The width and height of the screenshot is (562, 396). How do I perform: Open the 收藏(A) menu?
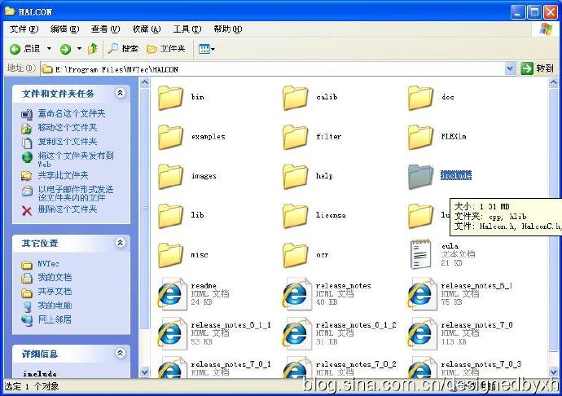click(x=147, y=29)
